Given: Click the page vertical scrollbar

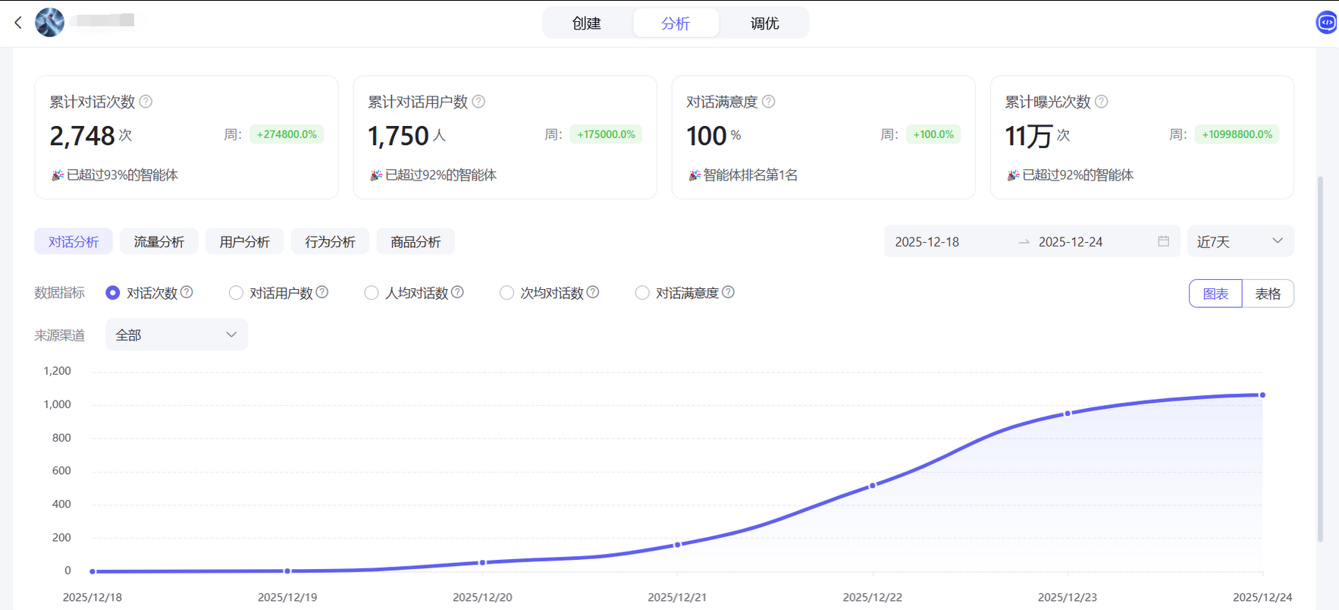Looking at the screenshot, I should click(1320, 359).
